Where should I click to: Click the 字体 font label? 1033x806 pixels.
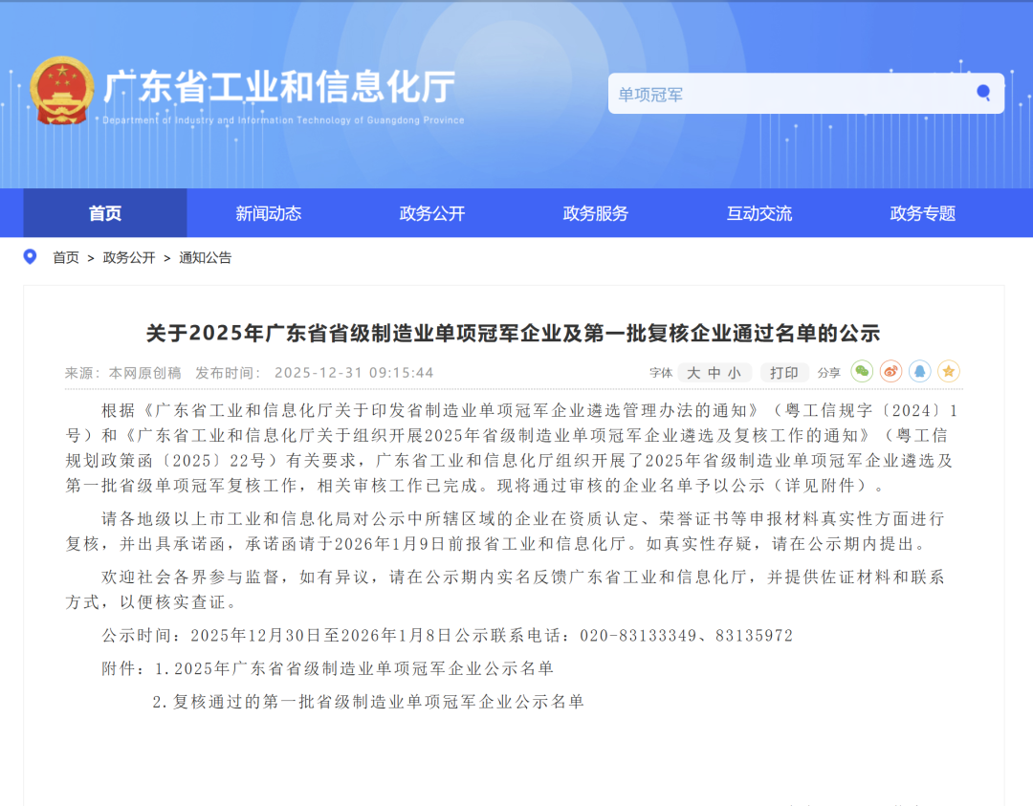click(661, 373)
